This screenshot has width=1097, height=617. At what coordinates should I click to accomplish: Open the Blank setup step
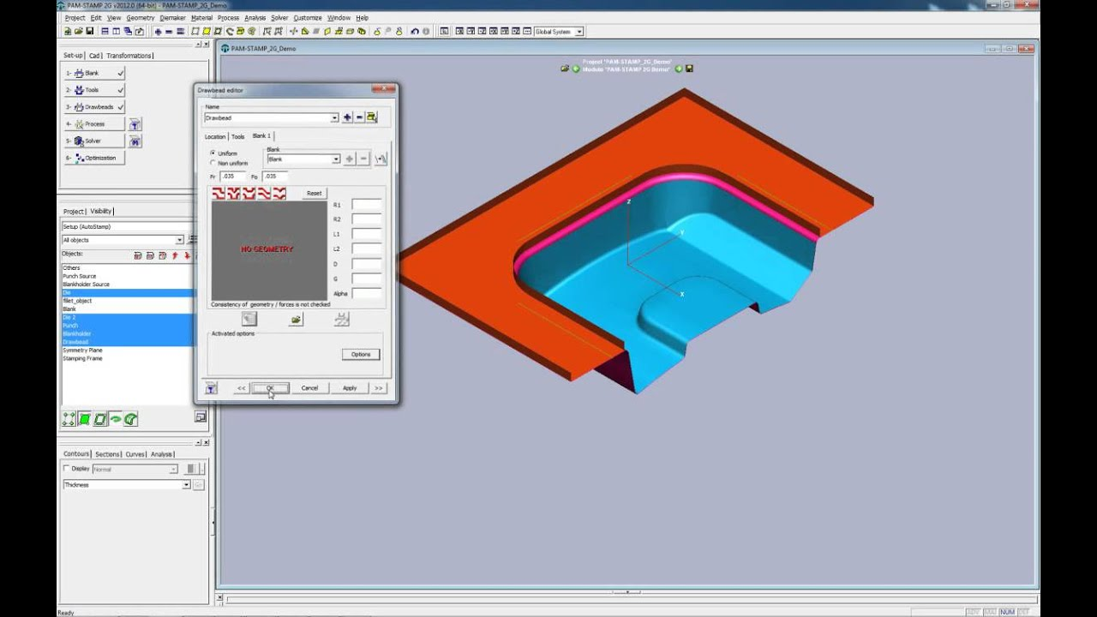[94, 74]
